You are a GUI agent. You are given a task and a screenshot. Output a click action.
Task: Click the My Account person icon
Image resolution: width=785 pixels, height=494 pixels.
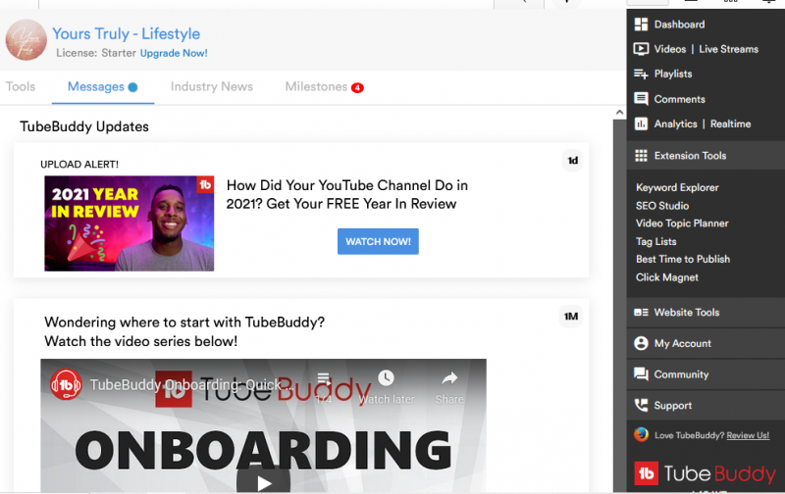click(x=641, y=344)
